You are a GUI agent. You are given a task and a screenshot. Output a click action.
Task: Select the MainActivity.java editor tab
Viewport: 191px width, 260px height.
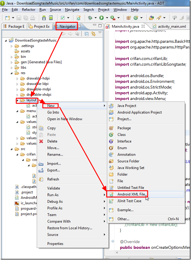pyautogui.click(x=126, y=27)
